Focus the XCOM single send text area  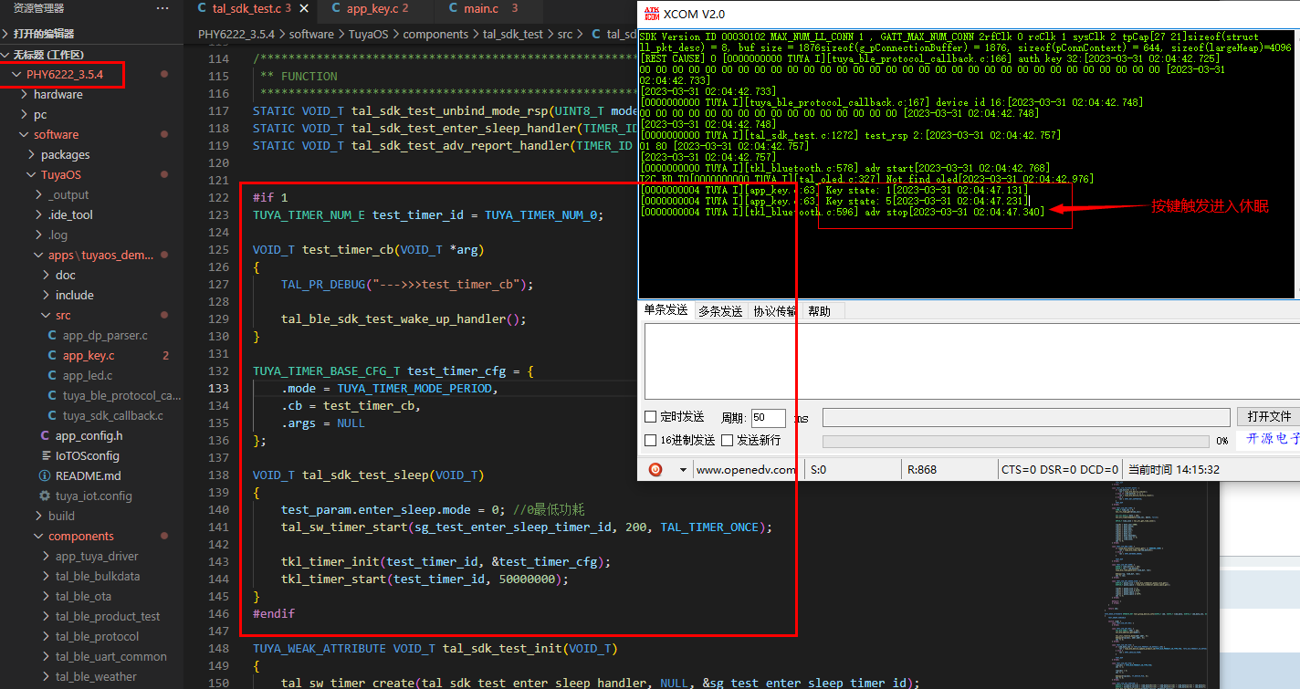point(971,361)
